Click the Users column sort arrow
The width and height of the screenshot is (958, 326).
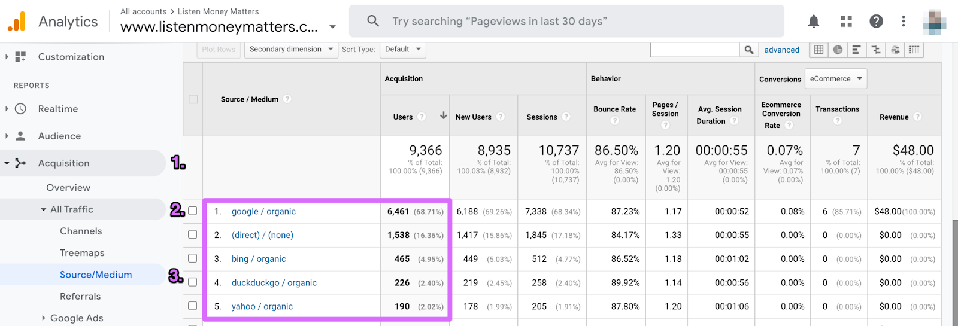coord(444,115)
